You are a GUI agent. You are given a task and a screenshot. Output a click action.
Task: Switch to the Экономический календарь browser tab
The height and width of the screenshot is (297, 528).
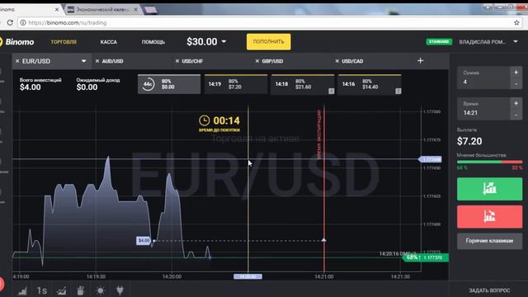click(x=102, y=9)
